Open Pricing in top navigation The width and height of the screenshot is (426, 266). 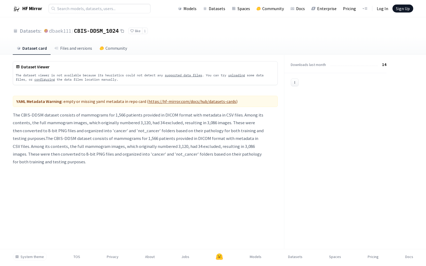(x=349, y=9)
